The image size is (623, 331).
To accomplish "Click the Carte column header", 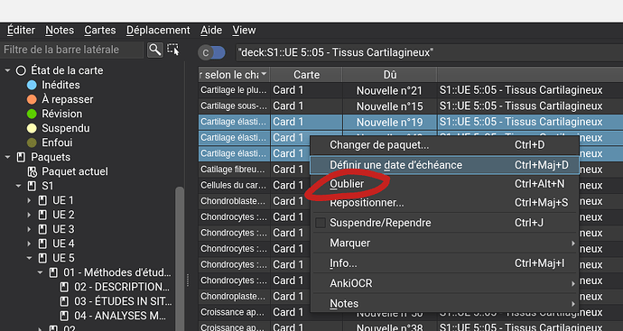I will coord(306,75).
